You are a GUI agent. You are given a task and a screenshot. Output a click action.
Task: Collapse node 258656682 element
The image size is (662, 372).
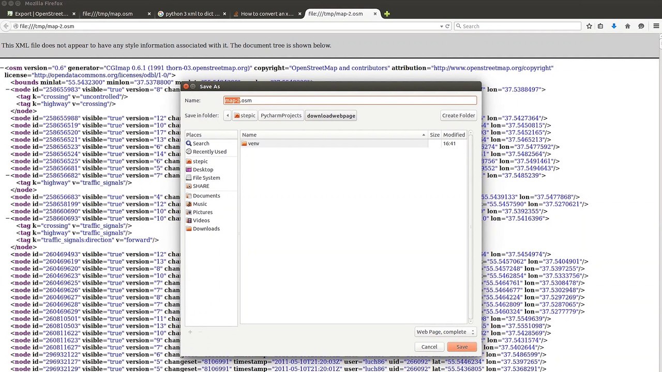8,176
